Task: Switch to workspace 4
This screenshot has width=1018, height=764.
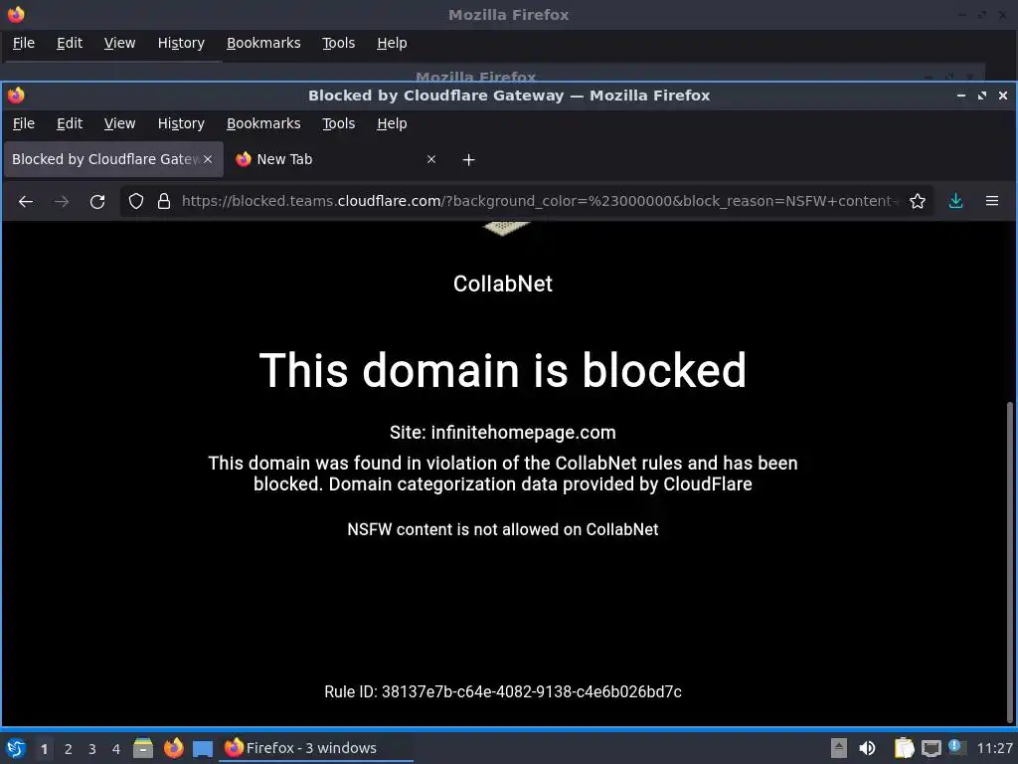Action: (x=116, y=749)
